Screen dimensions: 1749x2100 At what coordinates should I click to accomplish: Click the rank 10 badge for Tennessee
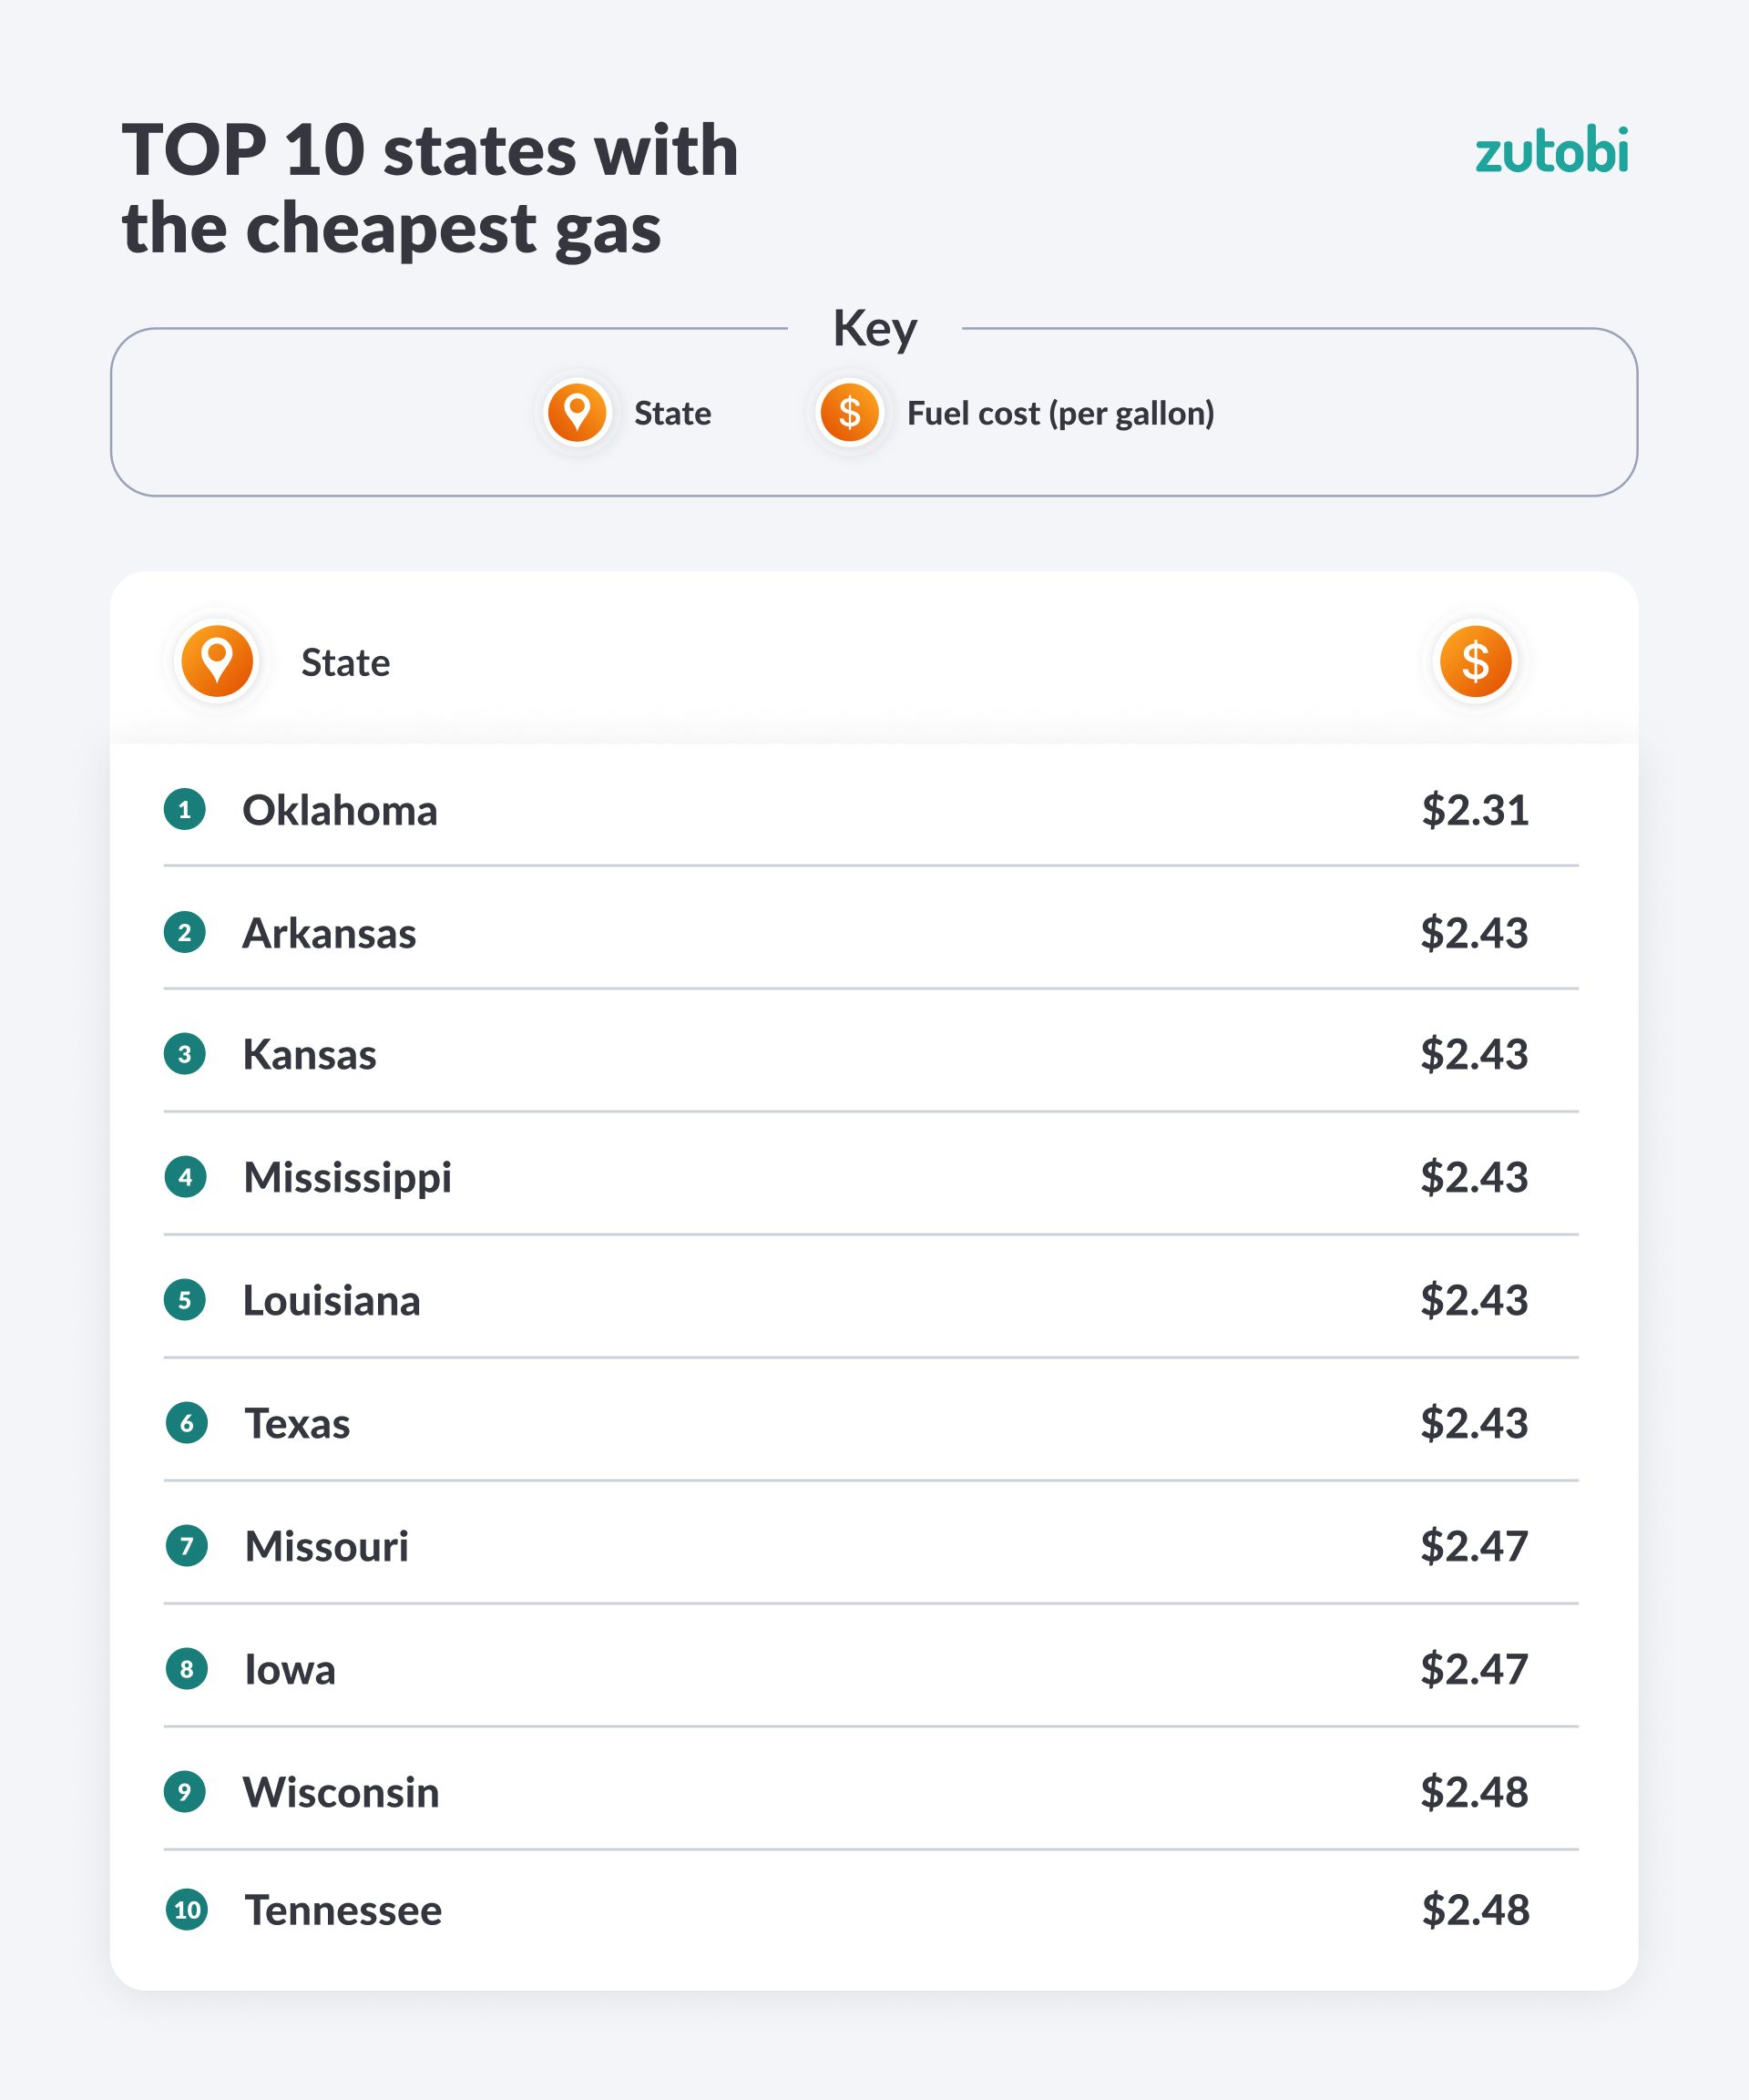(187, 1910)
